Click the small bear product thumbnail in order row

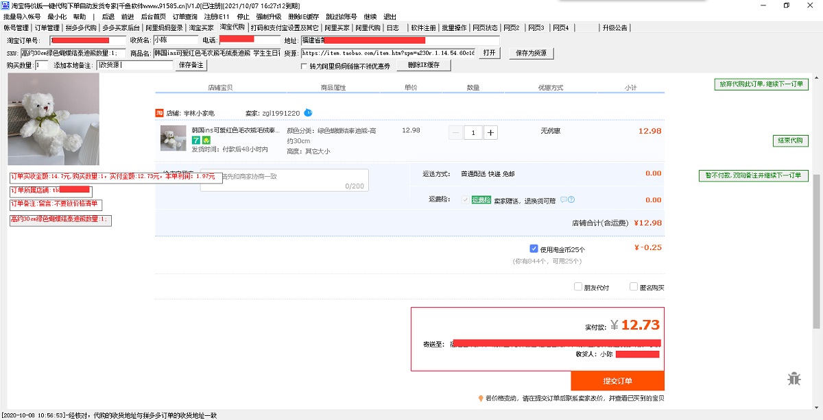point(174,138)
